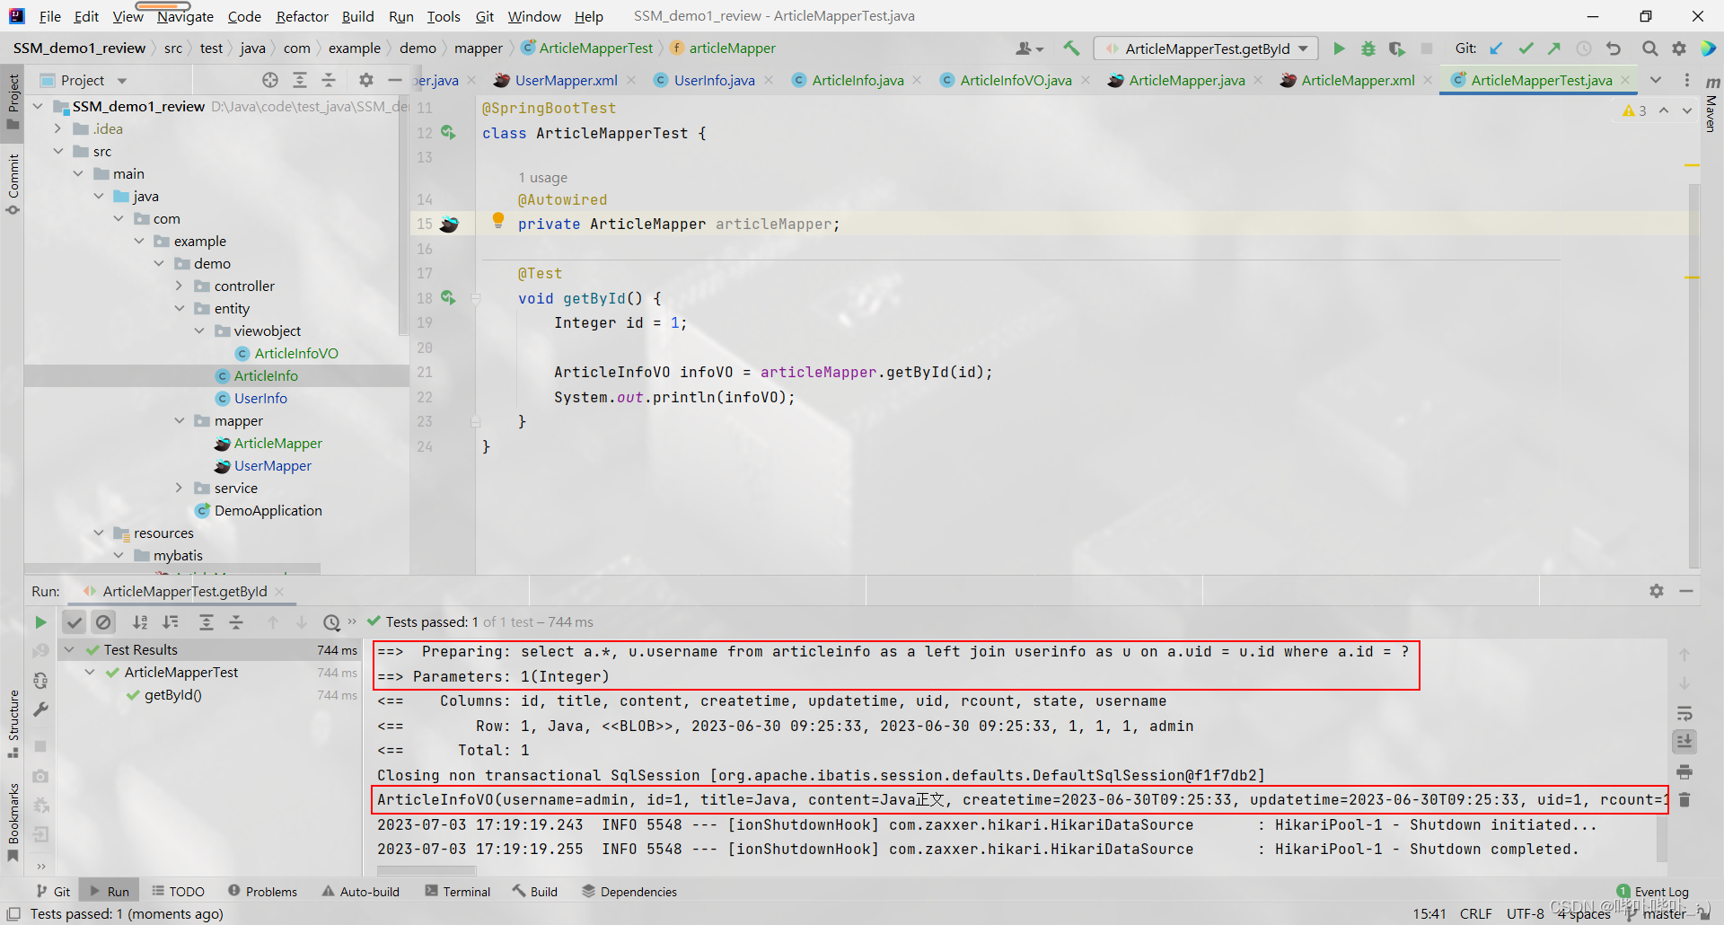The width and height of the screenshot is (1724, 925).
Task: Select ArticleInfoVO class in project tree
Action: (x=295, y=353)
